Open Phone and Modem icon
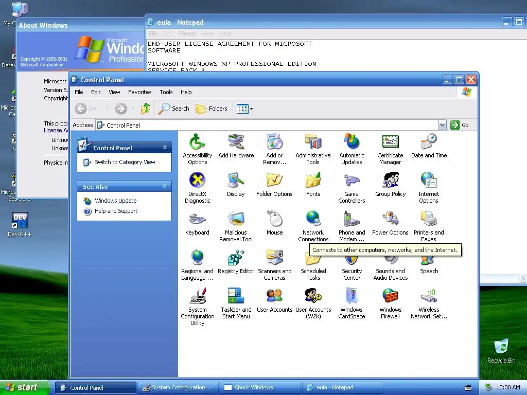The width and height of the screenshot is (527, 395). (x=352, y=219)
